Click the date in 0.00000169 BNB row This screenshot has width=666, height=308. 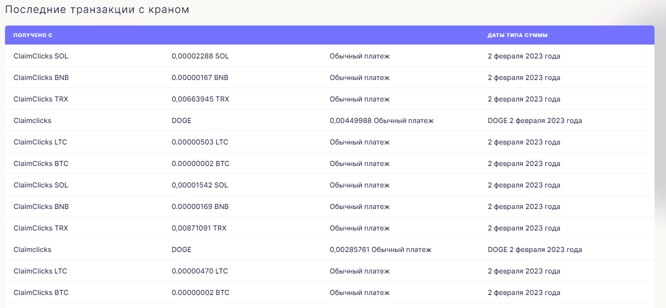point(524,206)
